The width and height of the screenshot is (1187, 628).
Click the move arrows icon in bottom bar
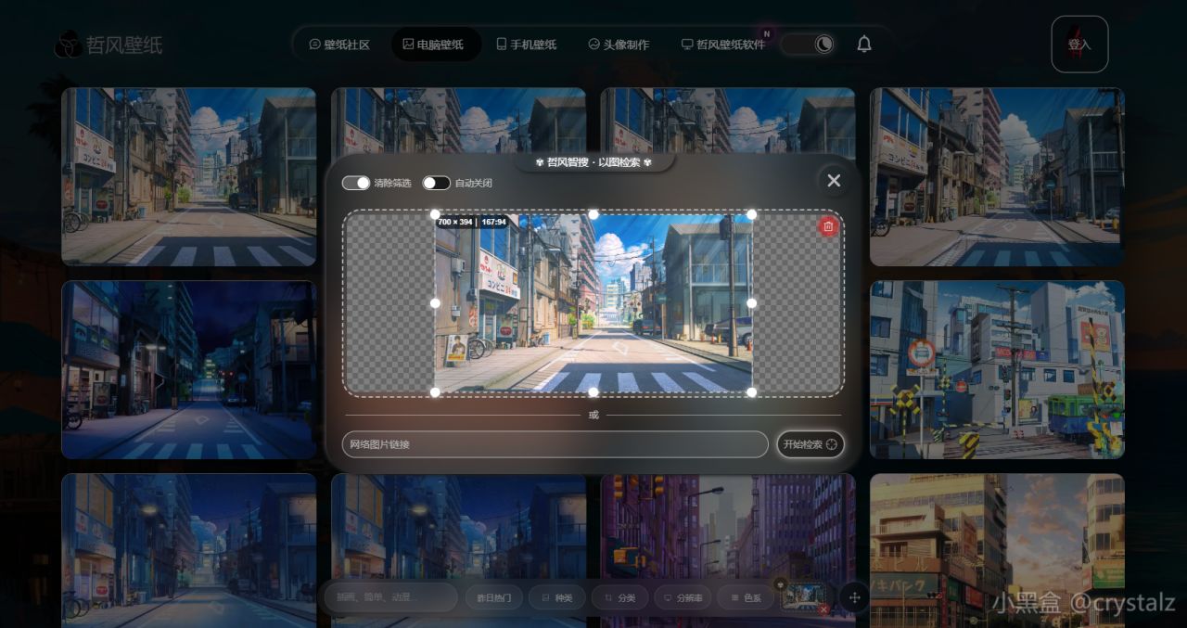[x=854, y=597]
